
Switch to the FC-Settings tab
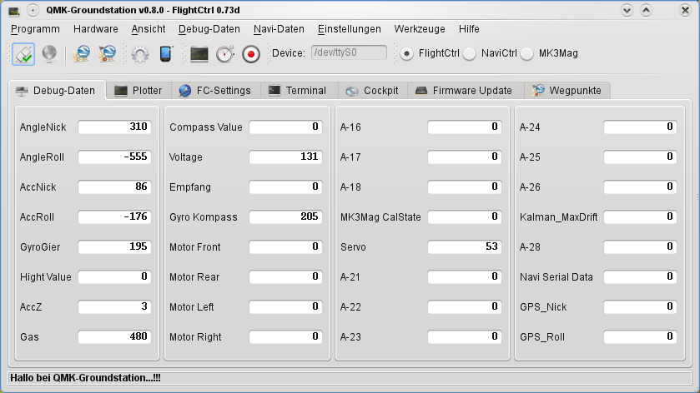(x=215, y=90)
